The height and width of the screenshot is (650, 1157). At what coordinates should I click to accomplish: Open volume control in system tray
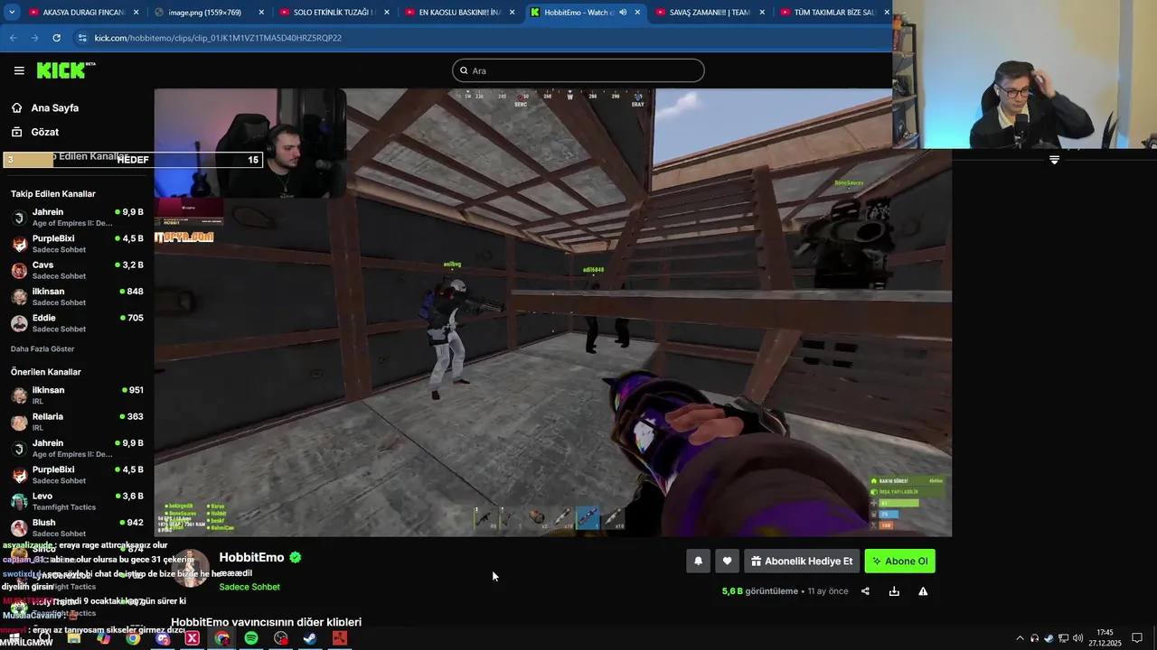coord(1077,638)
